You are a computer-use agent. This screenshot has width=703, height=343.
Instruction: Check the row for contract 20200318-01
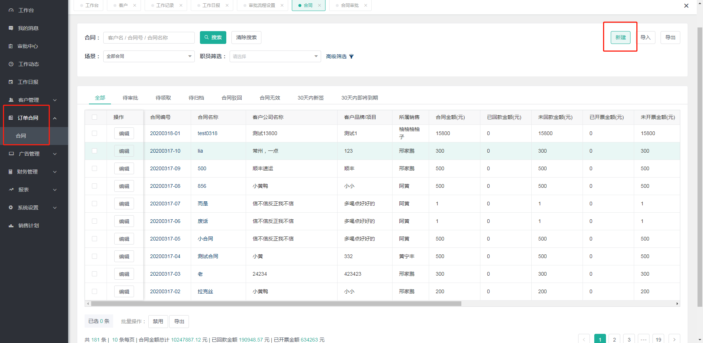tap(94, 133)
